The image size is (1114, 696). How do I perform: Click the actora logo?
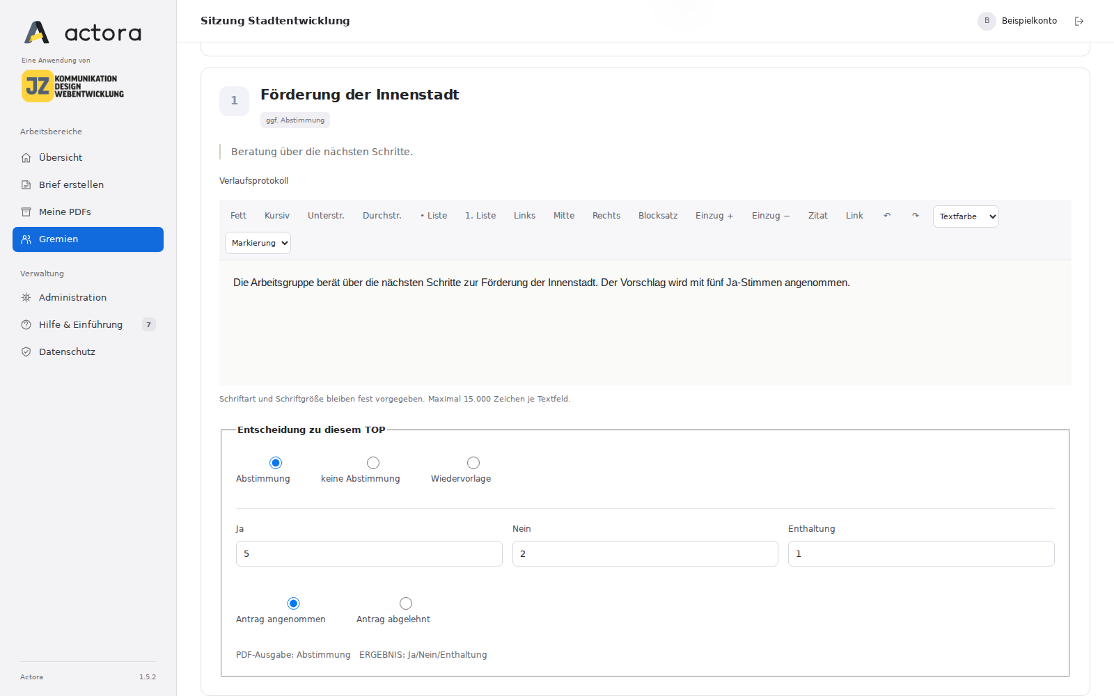(83, 33)
